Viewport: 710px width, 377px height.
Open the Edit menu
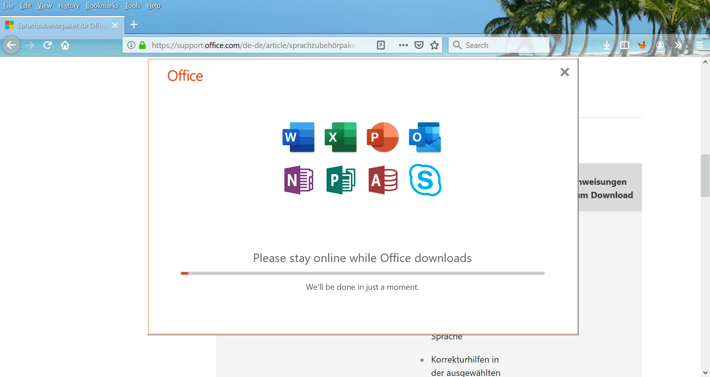coord(26,6)
